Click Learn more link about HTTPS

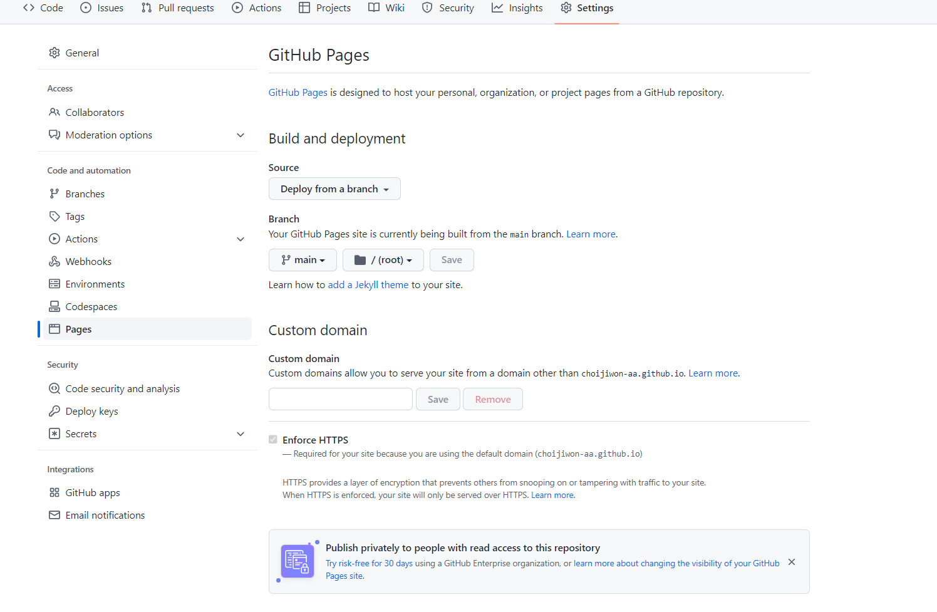(x=552, y=495)
